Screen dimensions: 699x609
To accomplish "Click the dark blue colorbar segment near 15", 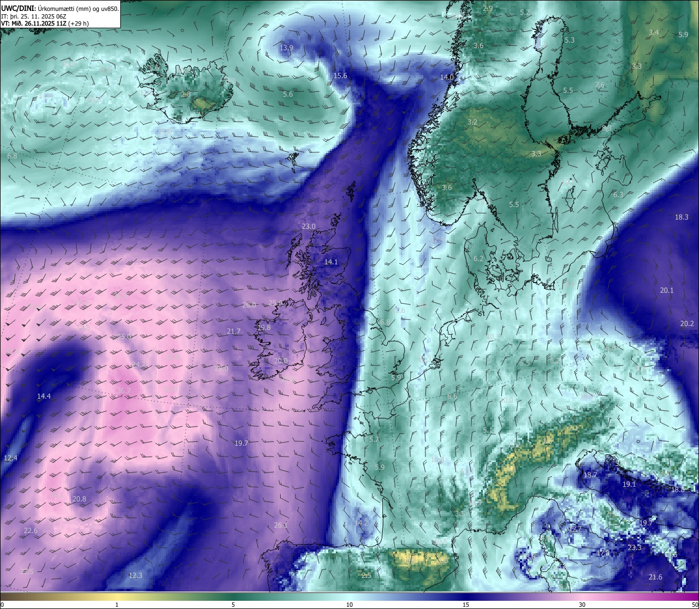I will (x=466, y=596).
